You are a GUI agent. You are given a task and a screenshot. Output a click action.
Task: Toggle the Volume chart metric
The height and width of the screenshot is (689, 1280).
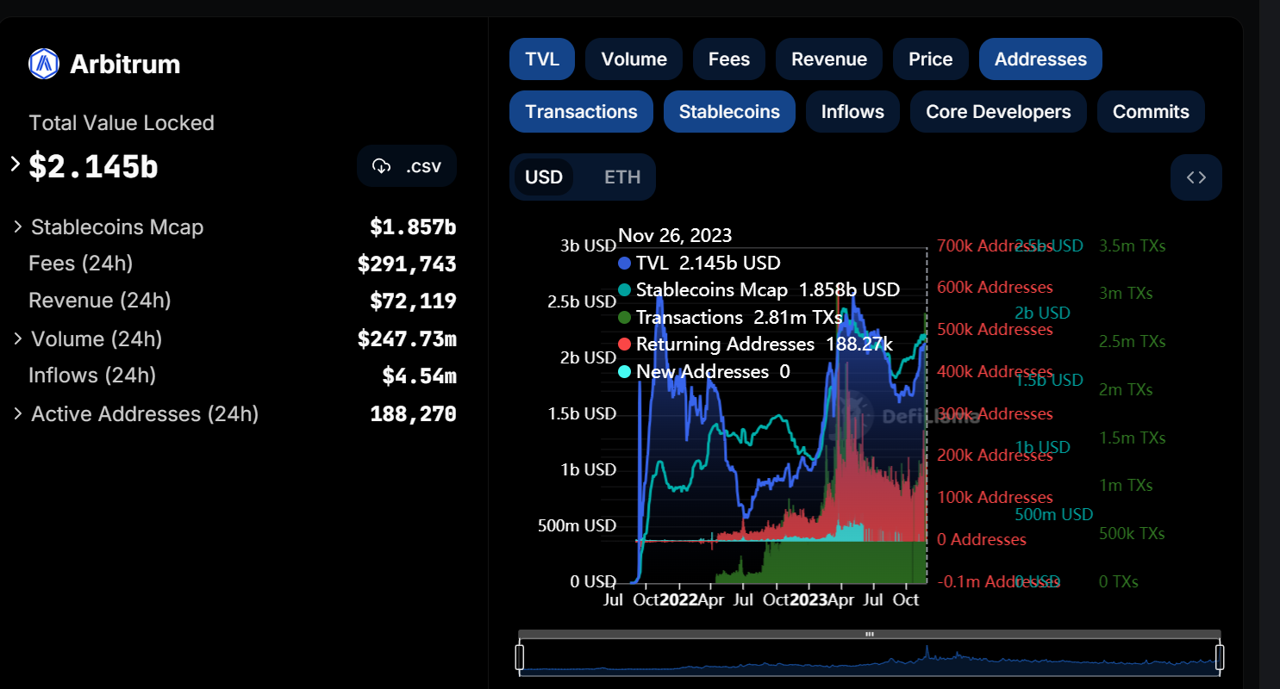634,59
